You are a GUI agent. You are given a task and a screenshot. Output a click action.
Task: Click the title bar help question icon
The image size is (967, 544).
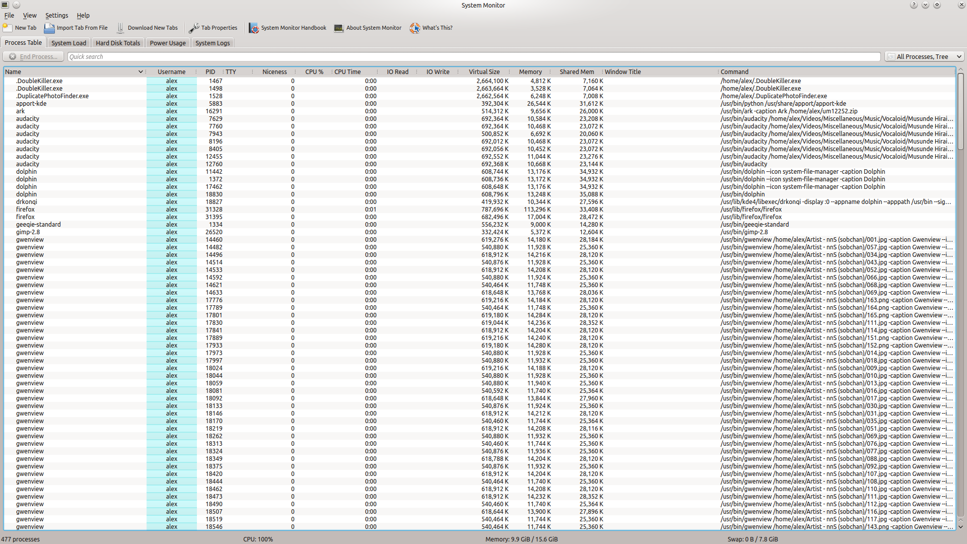click(x=914, y=5)
